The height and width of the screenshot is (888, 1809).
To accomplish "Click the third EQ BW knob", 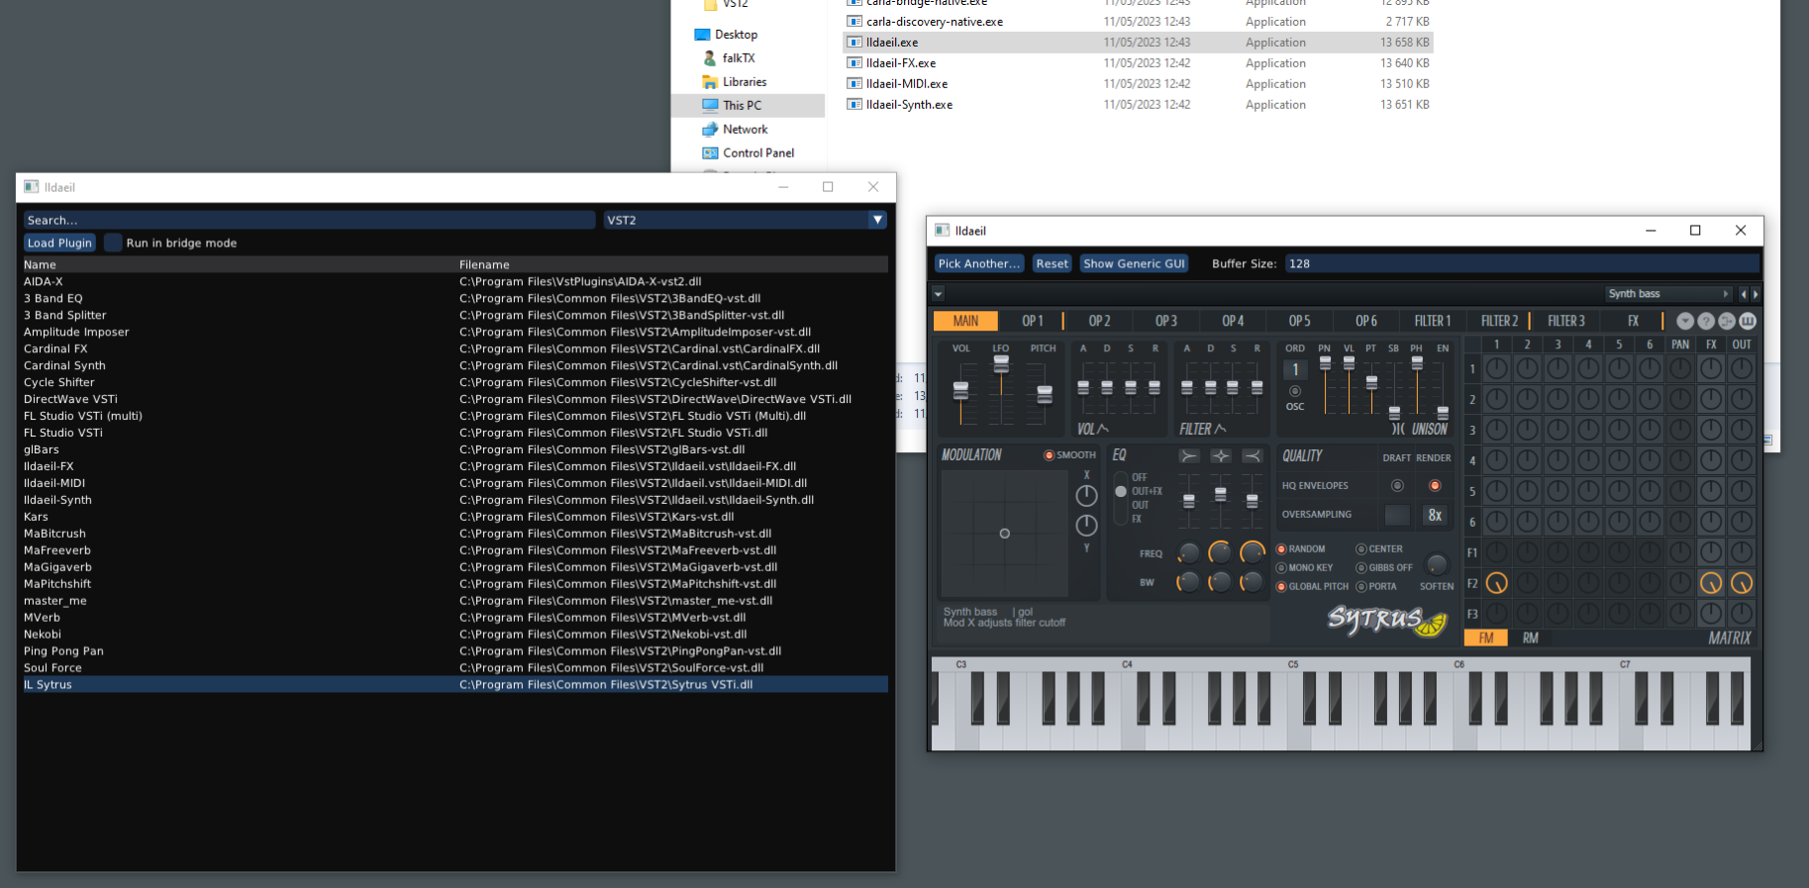I will tap(1253, 582).
